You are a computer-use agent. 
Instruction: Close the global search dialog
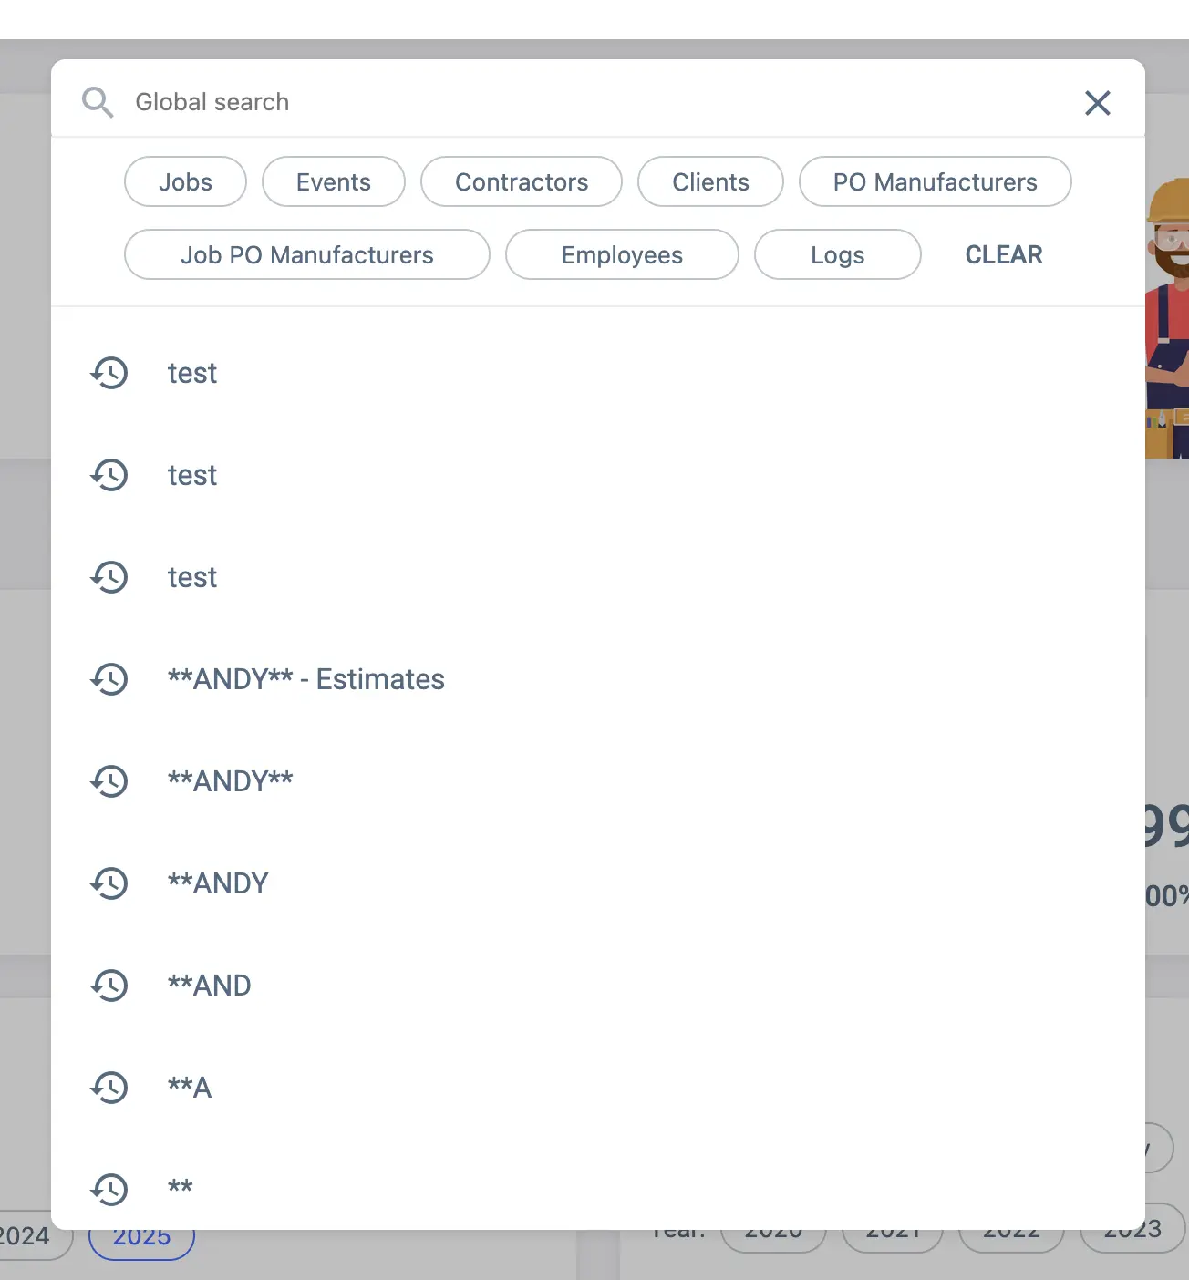pos(1097,103)
